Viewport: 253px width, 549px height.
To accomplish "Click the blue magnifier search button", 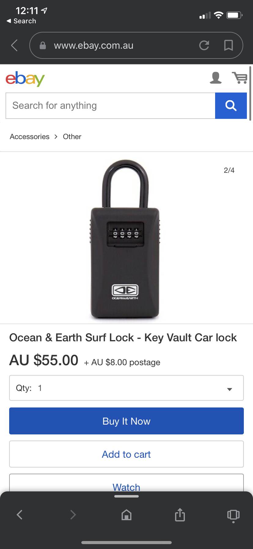I will coord(231,106).
